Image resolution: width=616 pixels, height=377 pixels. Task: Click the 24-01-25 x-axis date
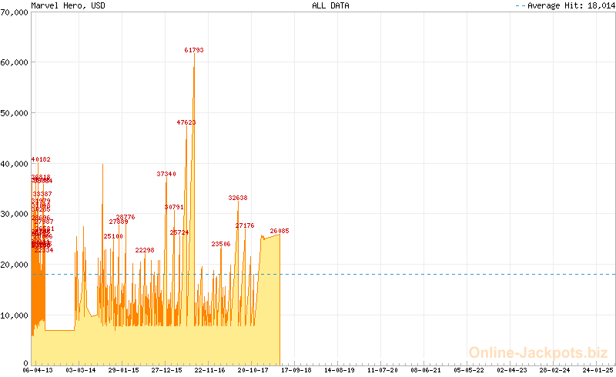598,370
